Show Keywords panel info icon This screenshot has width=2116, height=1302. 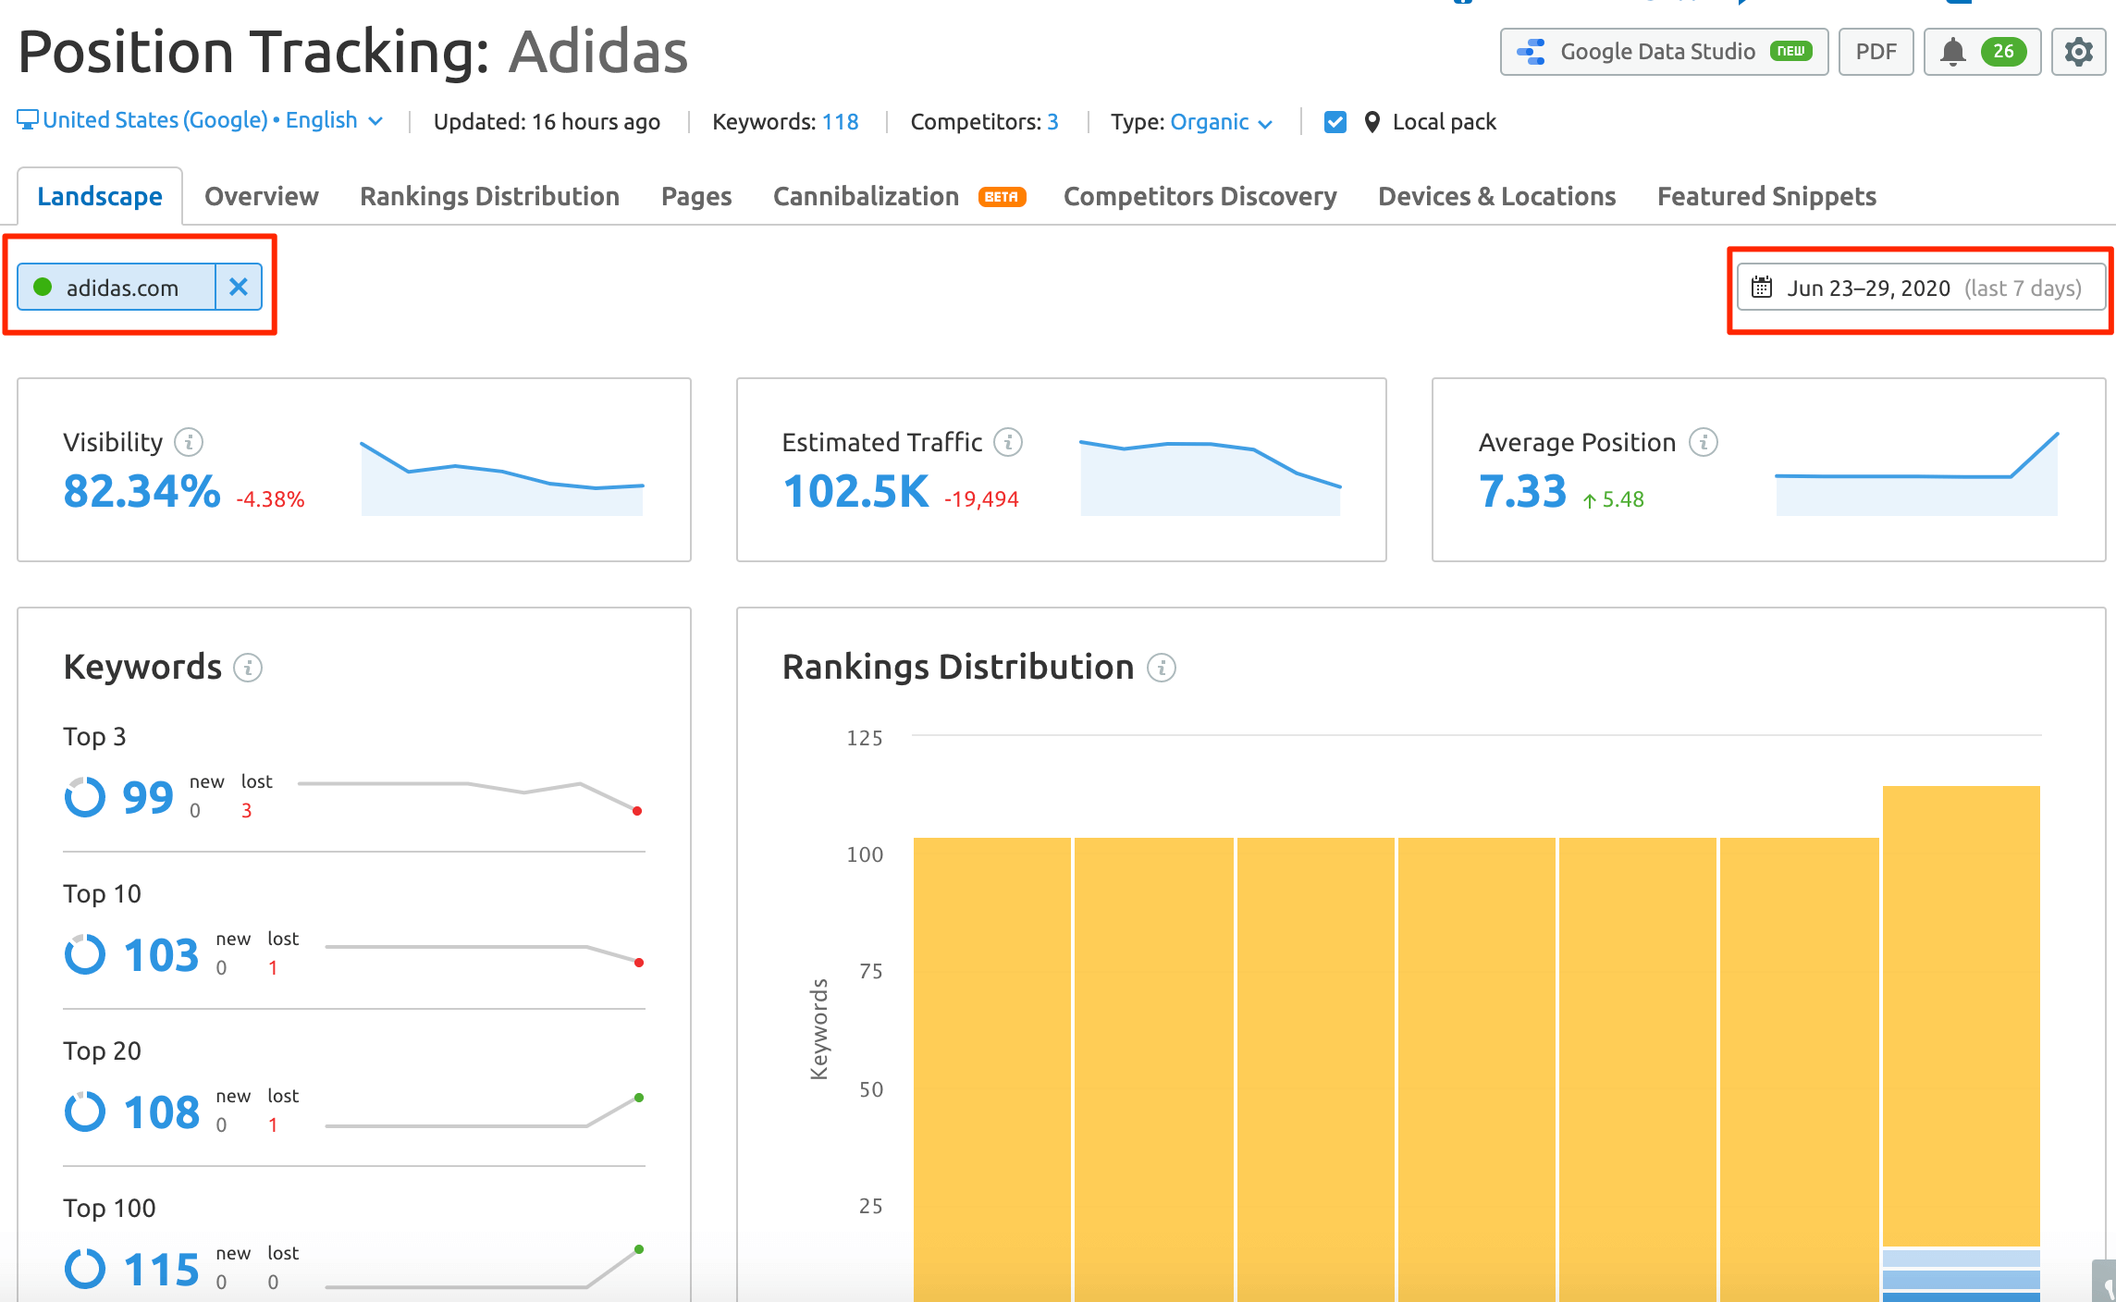(248, 667)
